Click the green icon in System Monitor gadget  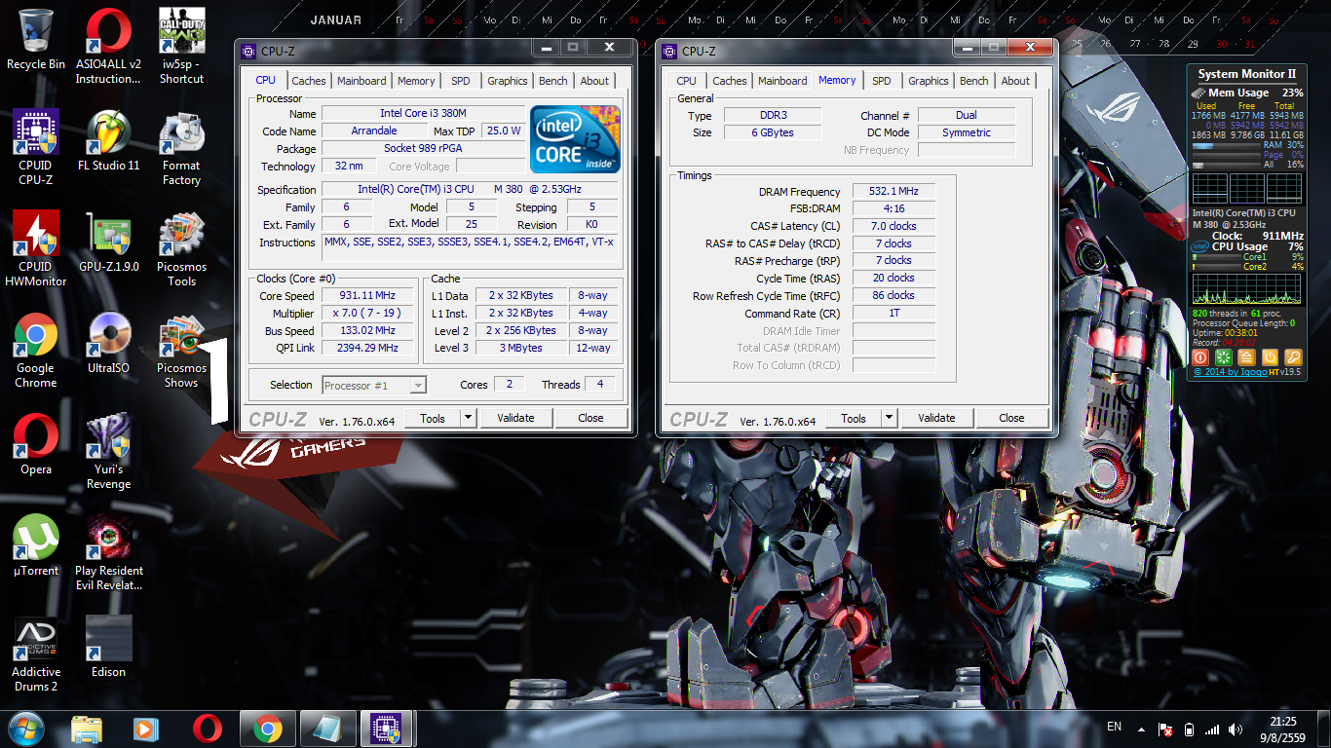pos(1225,357)
